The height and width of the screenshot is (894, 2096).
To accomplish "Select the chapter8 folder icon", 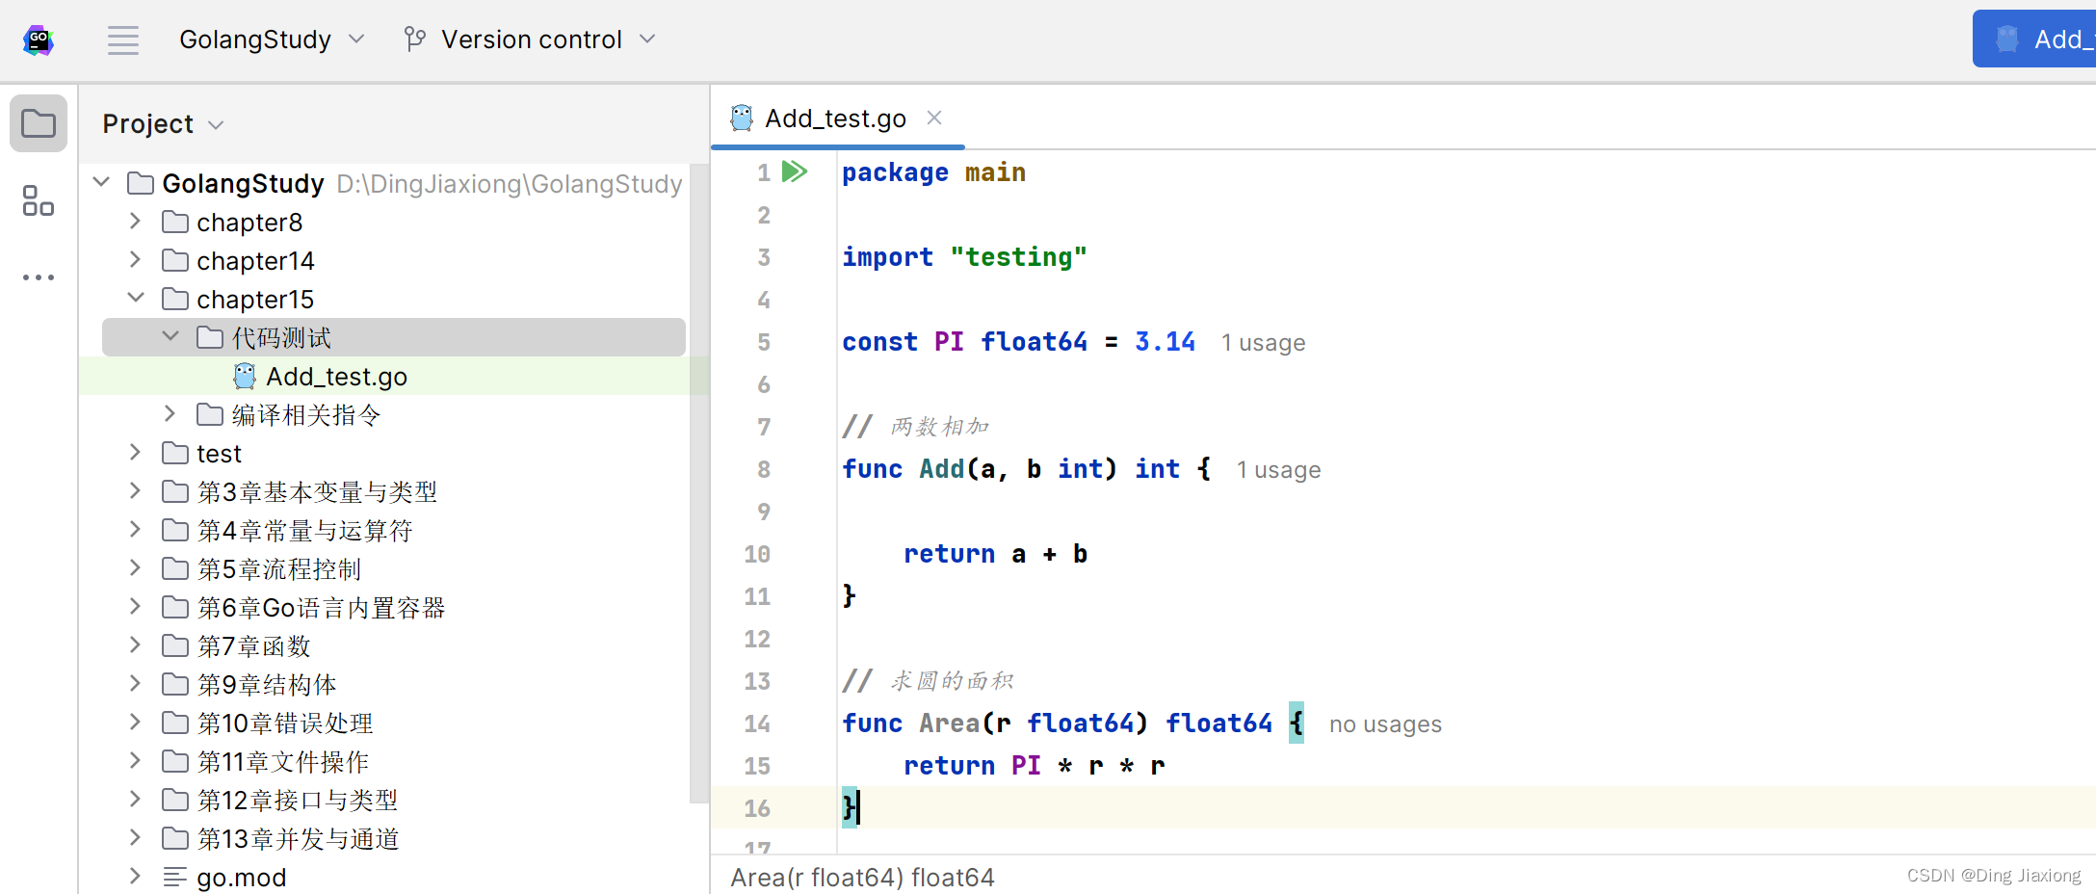I will point(175,222).
